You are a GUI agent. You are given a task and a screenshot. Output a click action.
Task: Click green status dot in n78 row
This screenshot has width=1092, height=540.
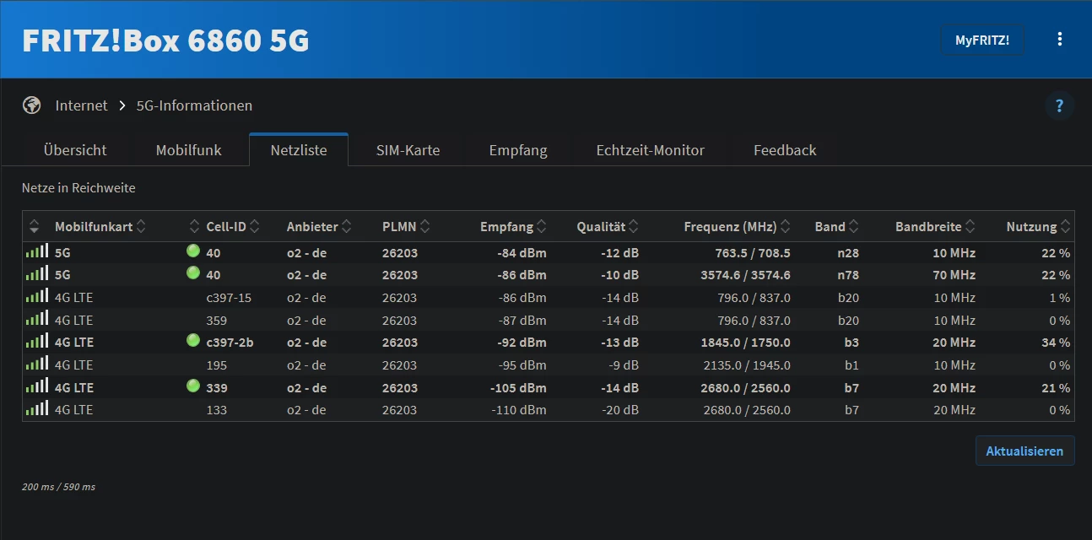(193, 273)
